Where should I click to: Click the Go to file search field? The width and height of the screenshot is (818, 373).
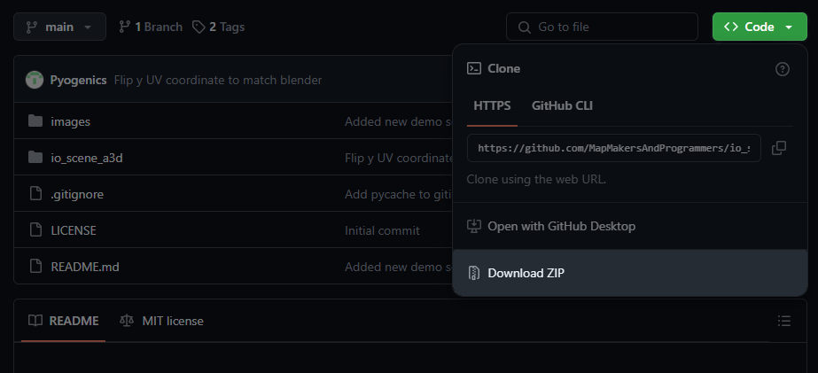(604, 27)
